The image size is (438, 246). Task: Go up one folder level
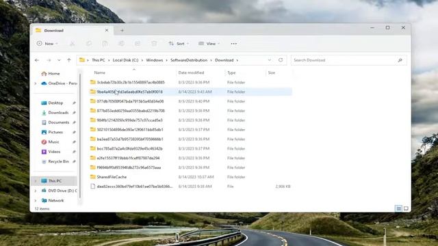(68, 60)
